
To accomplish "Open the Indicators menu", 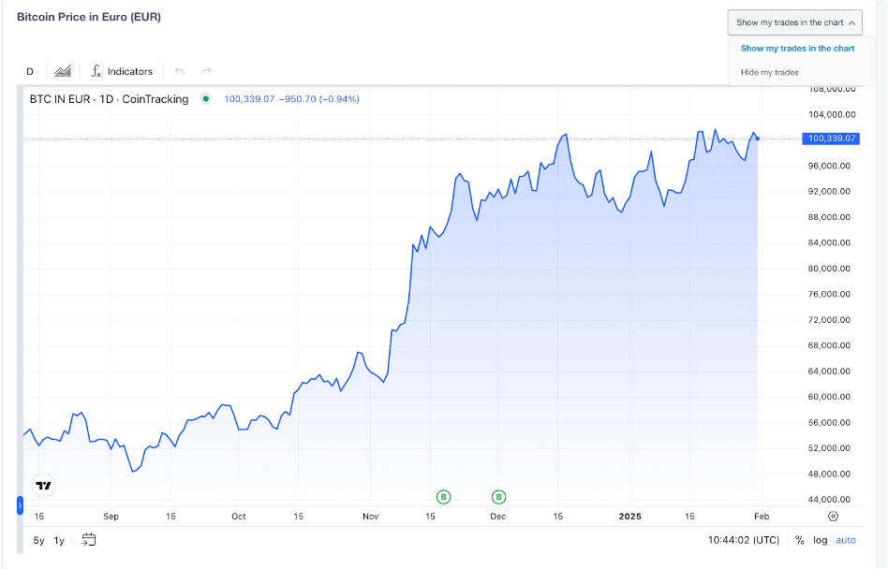I will (x=122, y=71).
